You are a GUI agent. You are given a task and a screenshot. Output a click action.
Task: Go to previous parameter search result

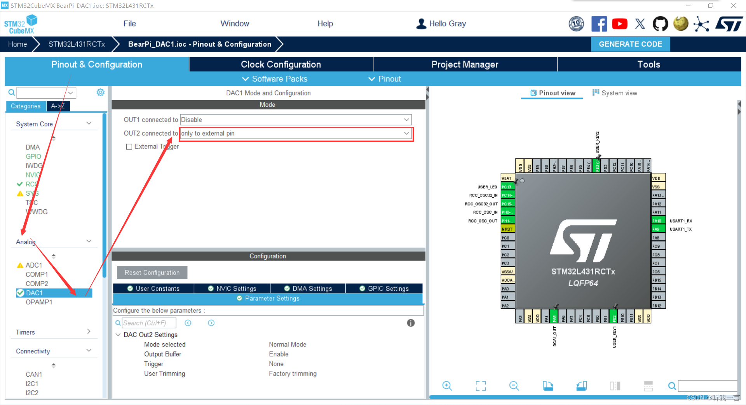coord(188,323)
